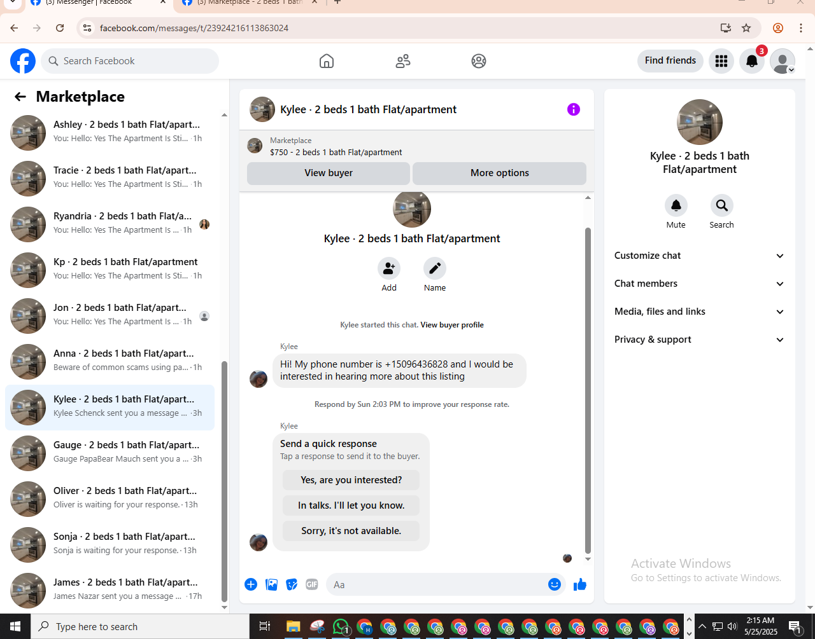Open the Groups icon in top navigation

click(x=479, y=61)
